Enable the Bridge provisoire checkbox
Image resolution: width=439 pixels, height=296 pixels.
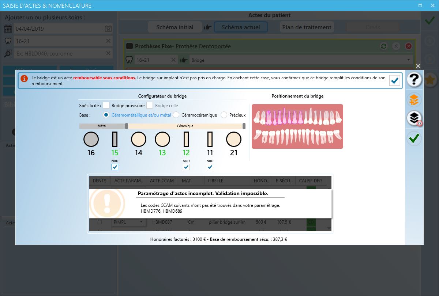click(106, 106)
